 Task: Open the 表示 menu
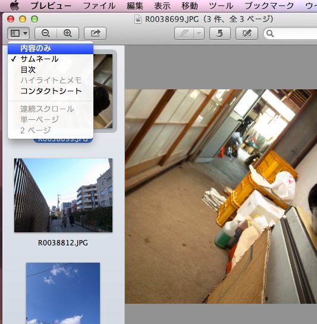pyautogui.click(x=162, y=5)
